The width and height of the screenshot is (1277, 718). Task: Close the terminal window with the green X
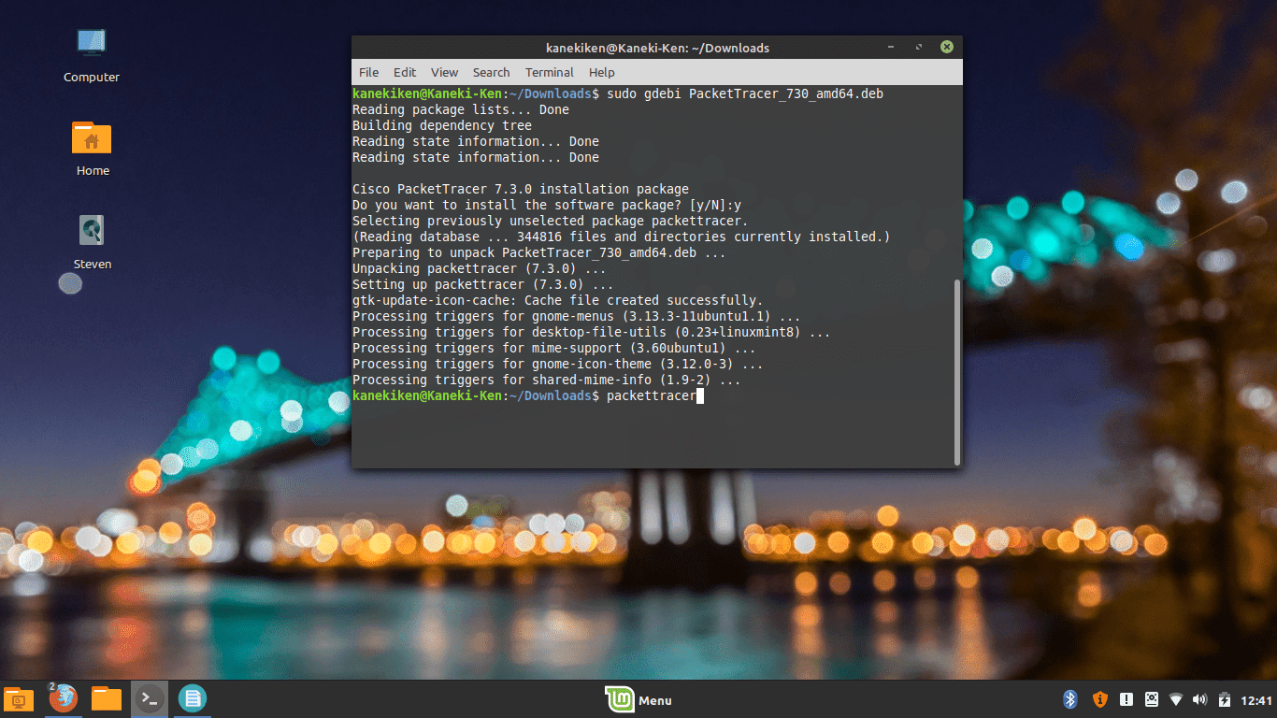click(947, 47)
